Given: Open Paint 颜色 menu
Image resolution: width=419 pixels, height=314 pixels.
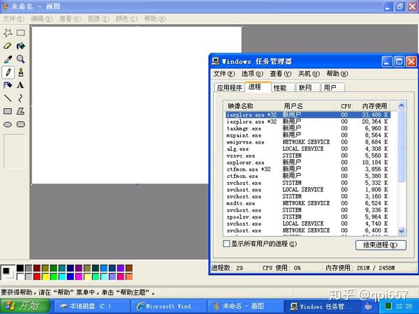Looking at the screenshot, I should click(126, 19).
